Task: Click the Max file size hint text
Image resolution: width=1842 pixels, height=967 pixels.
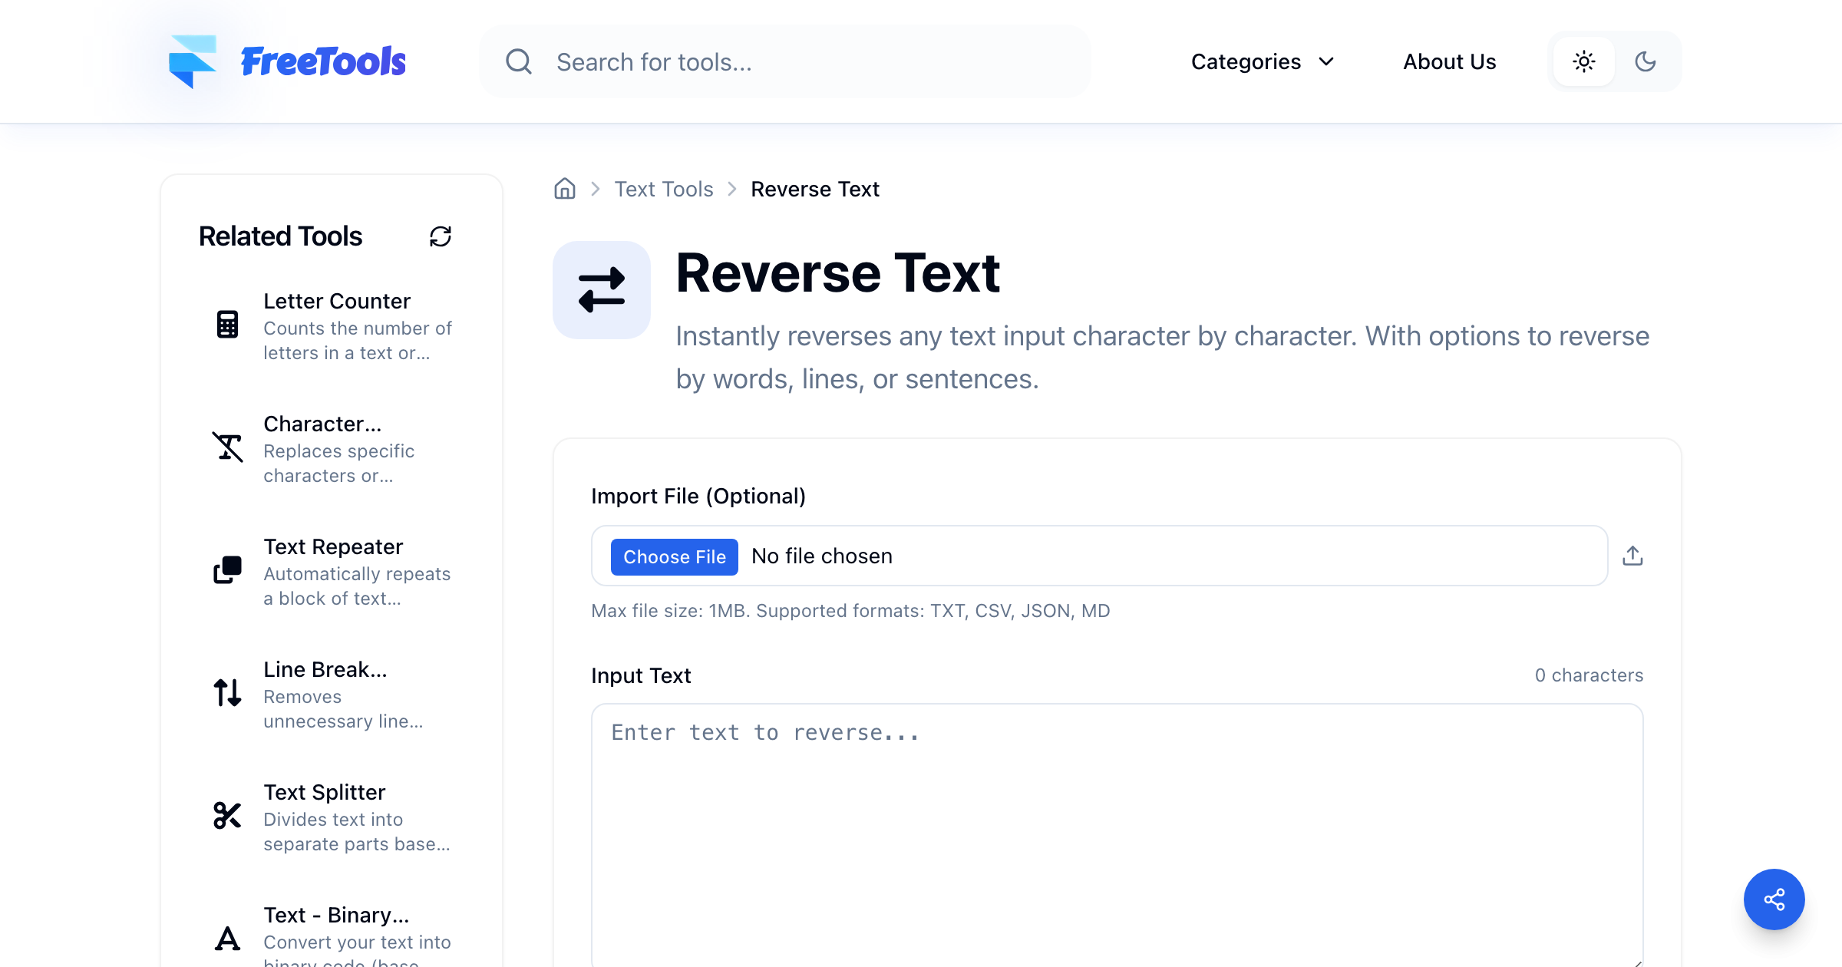Action: (x=850, y=611)
